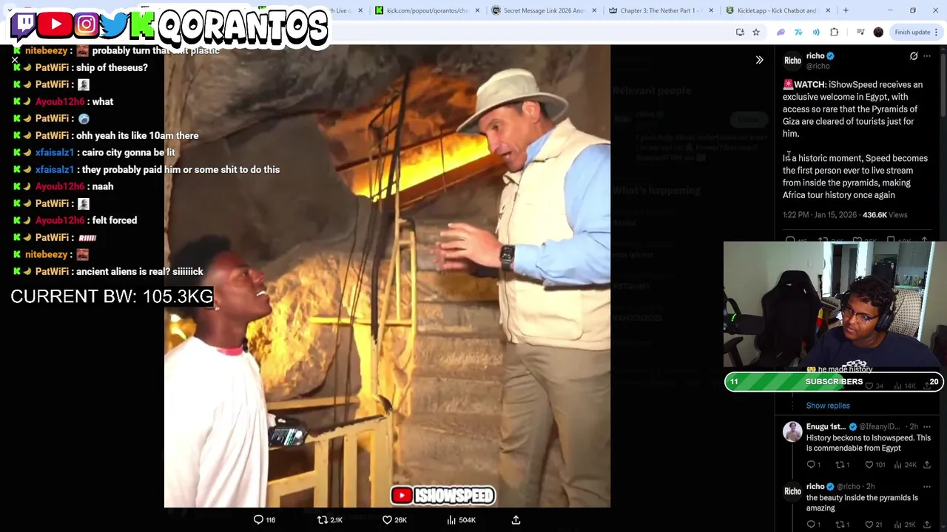Repost Enugu 1st's reply
947x532 pixels.
[842, 465]
